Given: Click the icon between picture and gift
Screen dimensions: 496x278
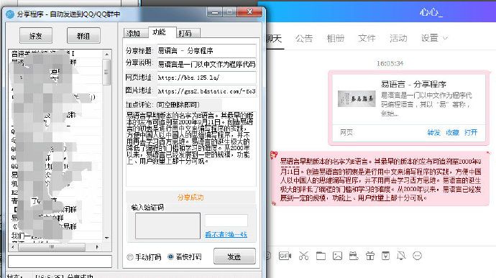Looking at the screenshot, I should point(354,256).
